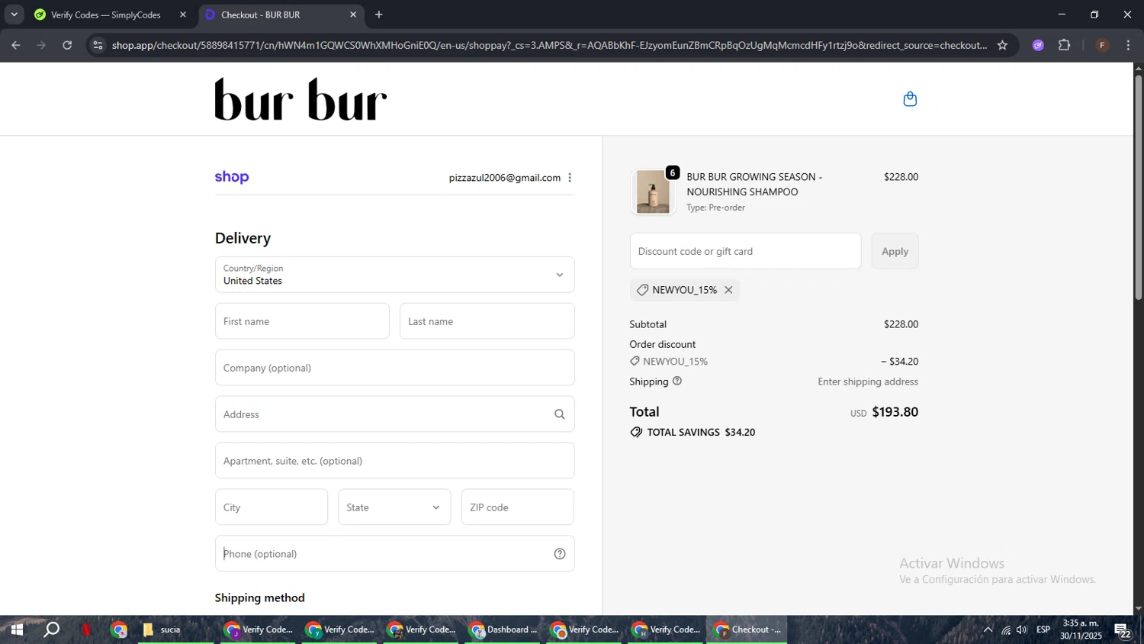Open clock and date flyout
Viewport: 1144px width, 644px height.
1081,630
